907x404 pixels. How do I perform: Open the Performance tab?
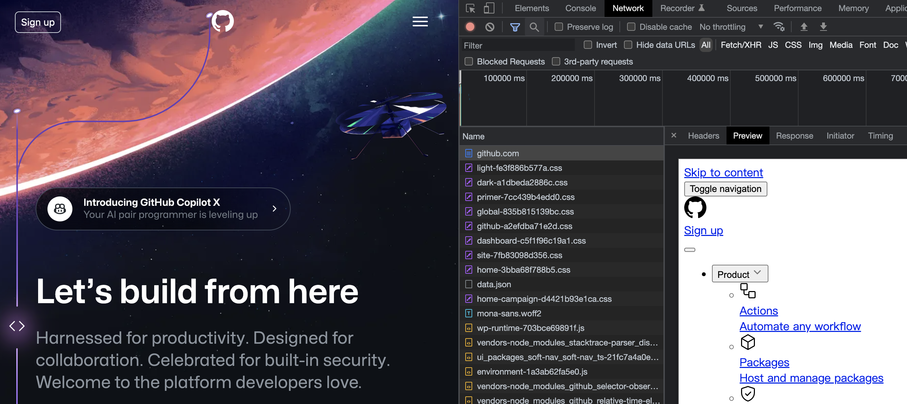tap(798, 8)
